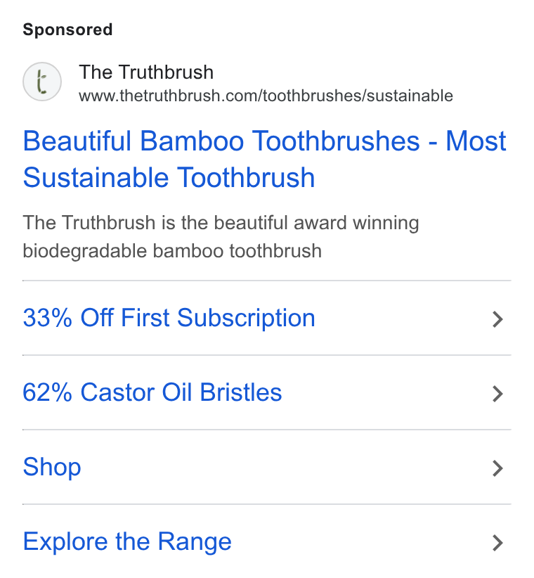Click blank space in Explore the Range row

point(361,541)
